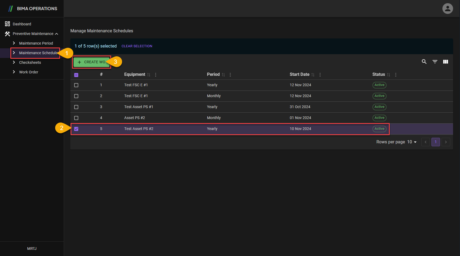Uncheck the Test Asset PS #2 row checkbox
460x256 pixels.
pos(76,129)
